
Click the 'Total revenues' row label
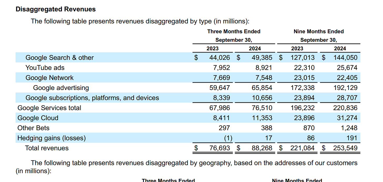coord(47,148)
